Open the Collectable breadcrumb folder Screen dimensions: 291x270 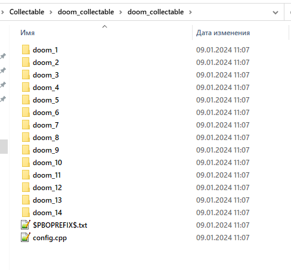tap(27, 12)
